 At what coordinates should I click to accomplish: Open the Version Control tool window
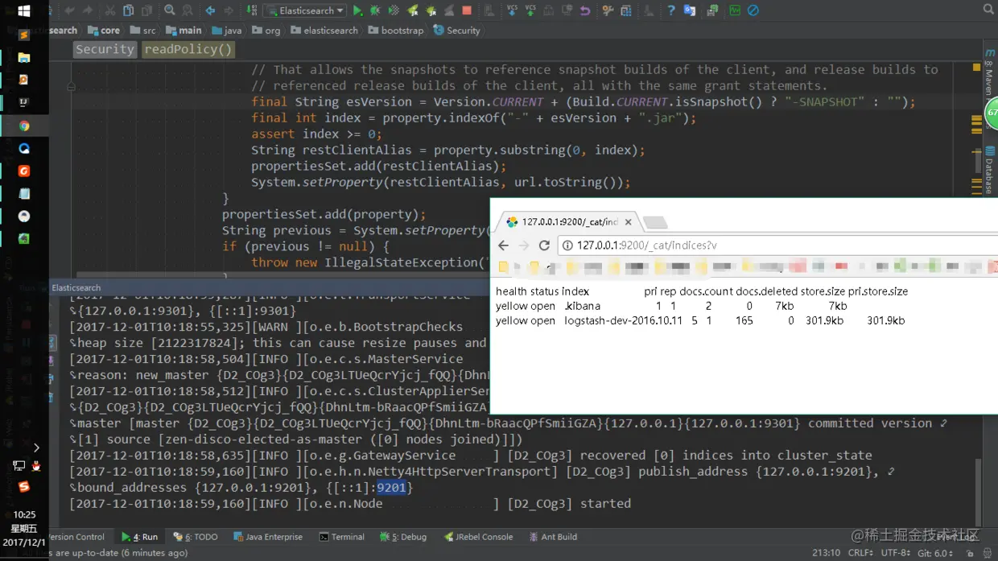tap(77, 537)
